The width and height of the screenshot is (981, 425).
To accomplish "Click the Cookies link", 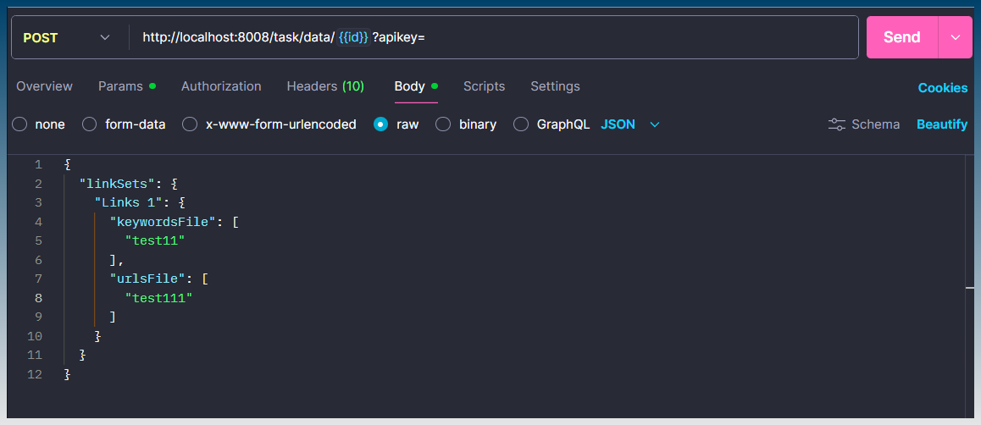I will point(942,88).
